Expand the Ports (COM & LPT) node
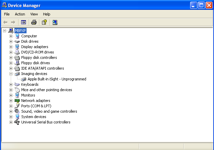Image resolution: width=214 pixels, height=150 pixels. 11,106
